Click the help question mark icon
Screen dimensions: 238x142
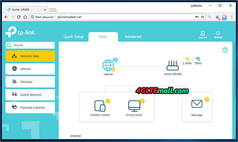tap(225, 50)
